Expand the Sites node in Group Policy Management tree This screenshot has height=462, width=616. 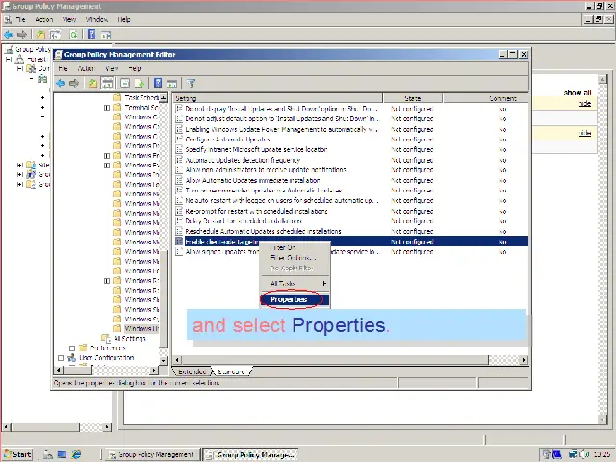[19, 165]
